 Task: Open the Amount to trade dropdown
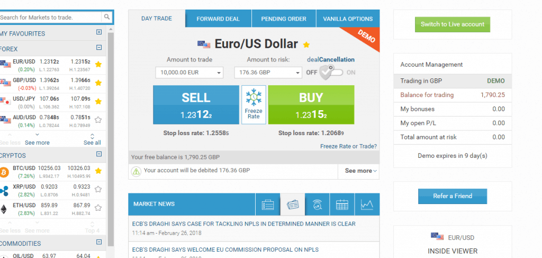(x=189, y=73)
